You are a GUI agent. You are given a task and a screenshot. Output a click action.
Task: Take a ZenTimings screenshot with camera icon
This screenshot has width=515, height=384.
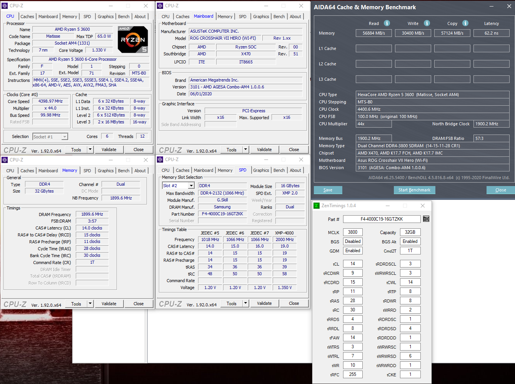(426, 219)
